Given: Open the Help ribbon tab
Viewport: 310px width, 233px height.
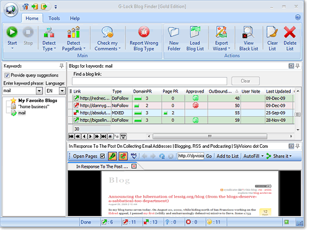Looking at the screenshot, I should (x=74, y=19).
